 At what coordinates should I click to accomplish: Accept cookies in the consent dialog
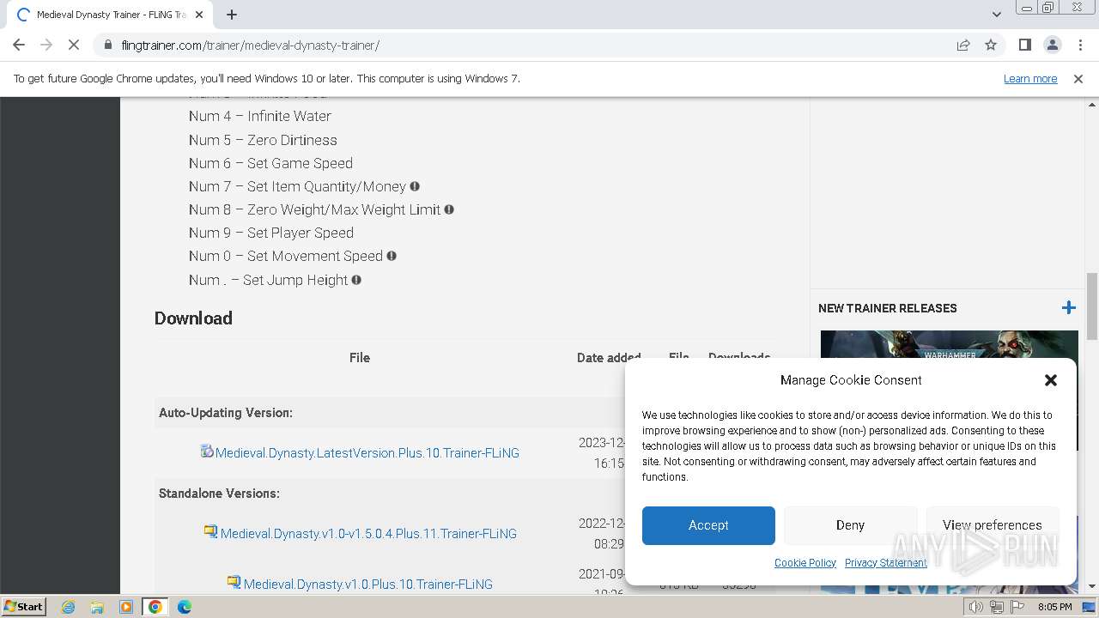(x=708, y=525)
